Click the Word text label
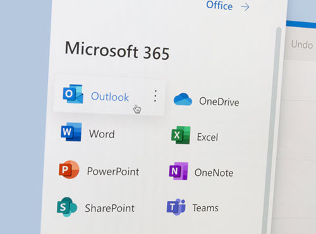Screen dimensions: 316x234 point(102,134)
